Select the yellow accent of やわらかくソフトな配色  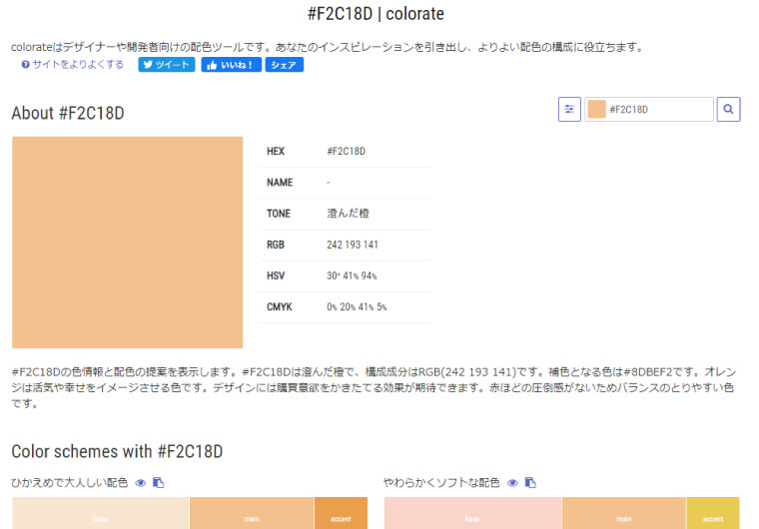(x=713, y=513)
